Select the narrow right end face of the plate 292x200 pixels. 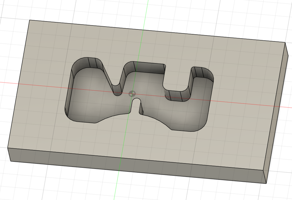point(276,114)
